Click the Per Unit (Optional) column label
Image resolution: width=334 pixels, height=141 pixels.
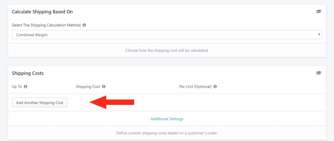click(x=195, y=87)
